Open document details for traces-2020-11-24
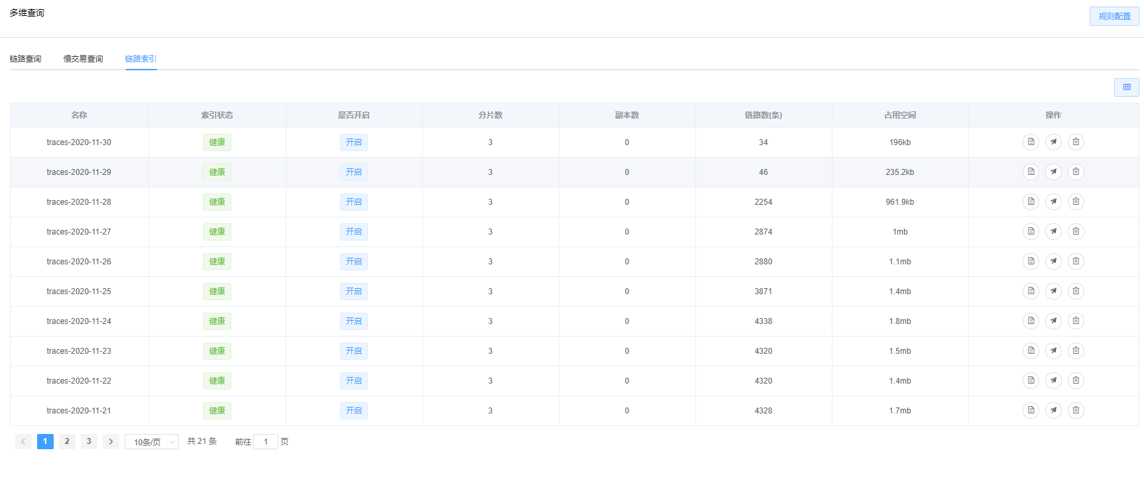This screenshot has width=1144, height=485. [1031, 321]
